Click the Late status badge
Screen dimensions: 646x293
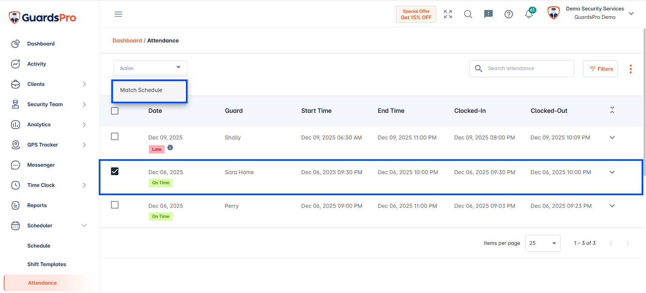pyautogui.click(x=157, y=149)
